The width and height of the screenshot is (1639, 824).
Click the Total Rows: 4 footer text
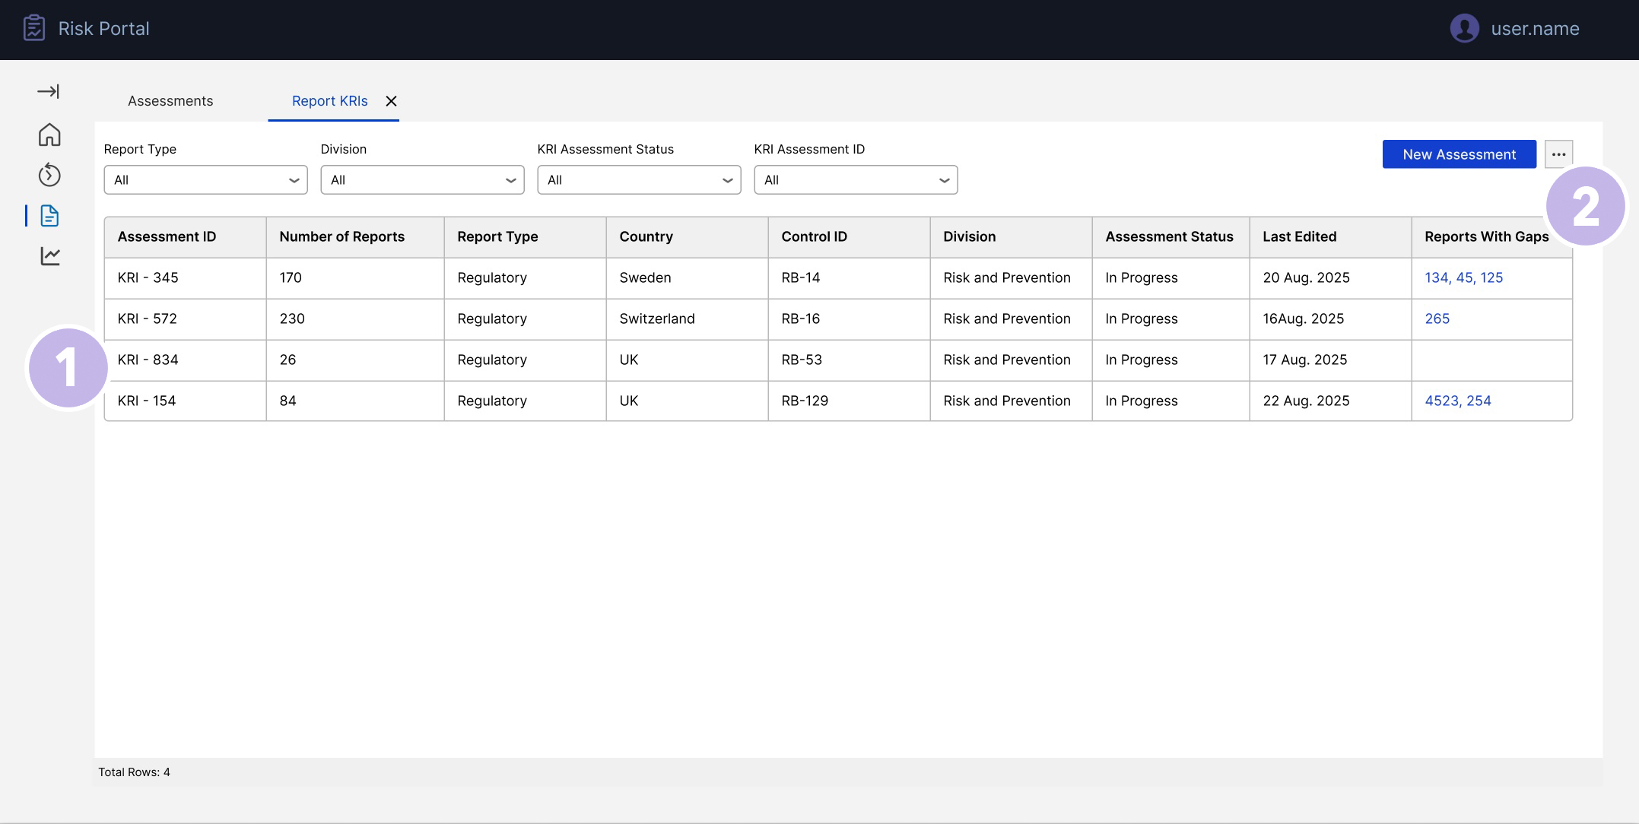point(134,772)
